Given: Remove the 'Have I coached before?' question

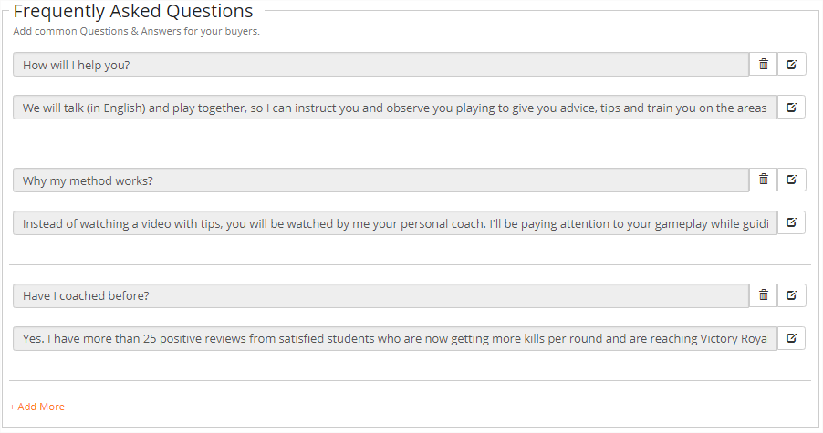Looking at the screenshot, I should pyautogui.click(x=763, y=295).
